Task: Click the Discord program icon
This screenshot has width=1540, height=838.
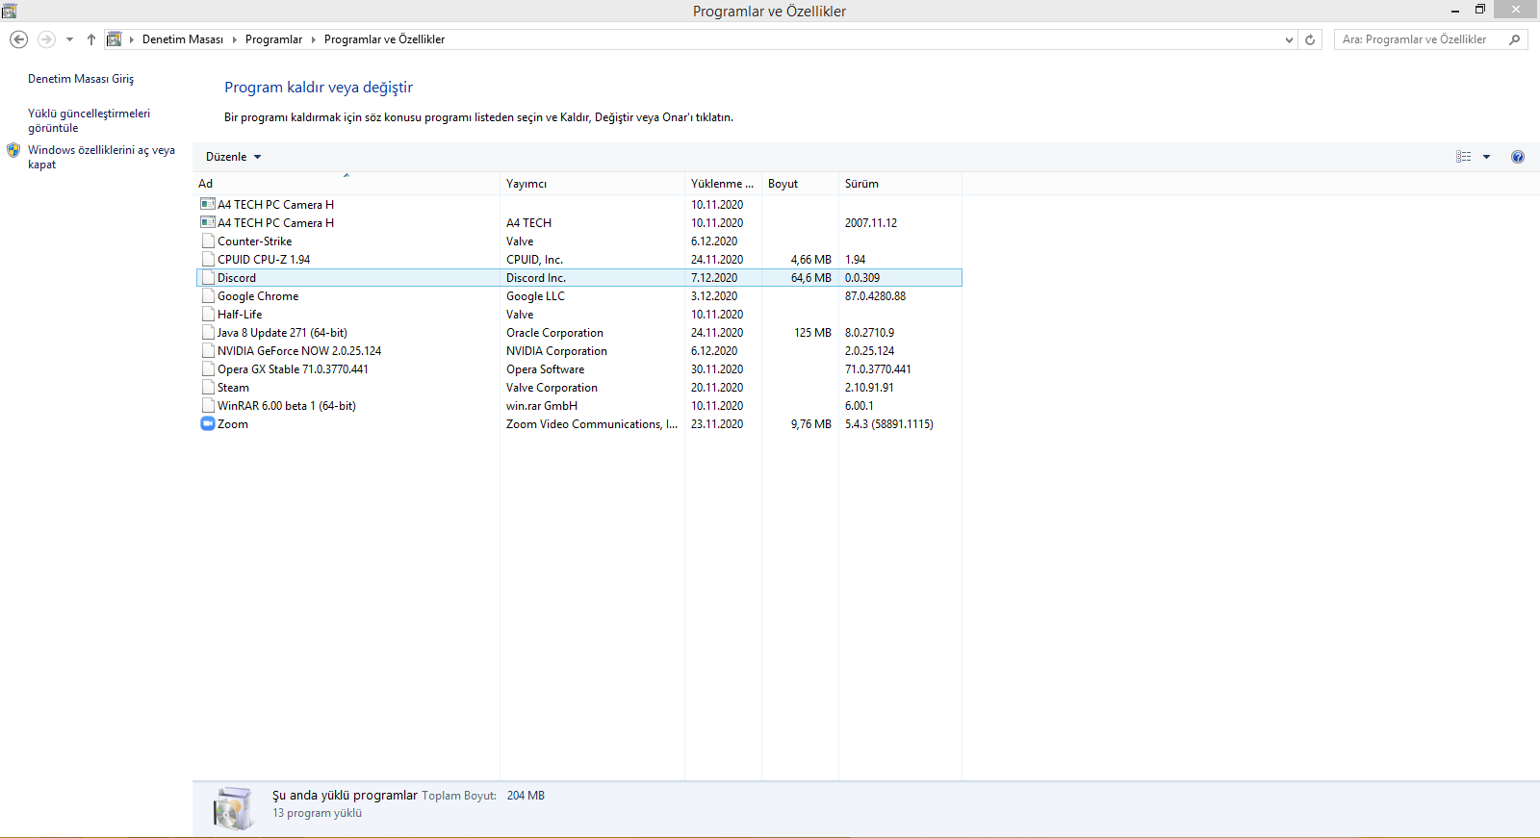Action: click(208, 278)
